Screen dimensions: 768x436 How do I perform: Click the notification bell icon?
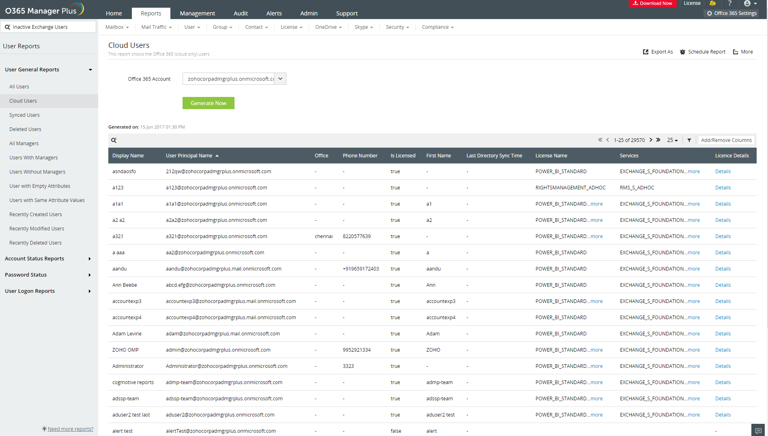point(712,3)
